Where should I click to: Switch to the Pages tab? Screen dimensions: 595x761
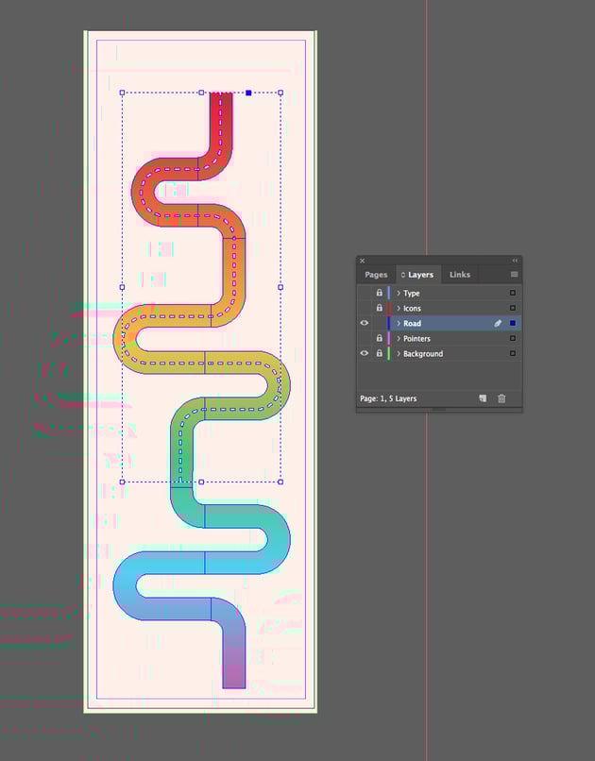(x=376, y=275)
